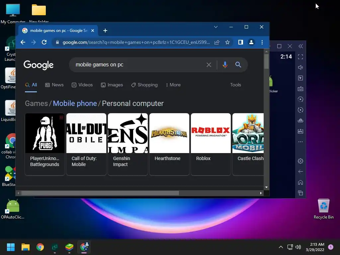Click the Google logo

click(x=39, y=65)
